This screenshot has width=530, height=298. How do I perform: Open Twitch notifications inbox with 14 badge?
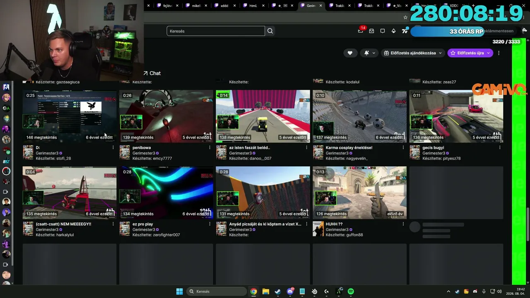pyautogui.click(x=361, y=31)
